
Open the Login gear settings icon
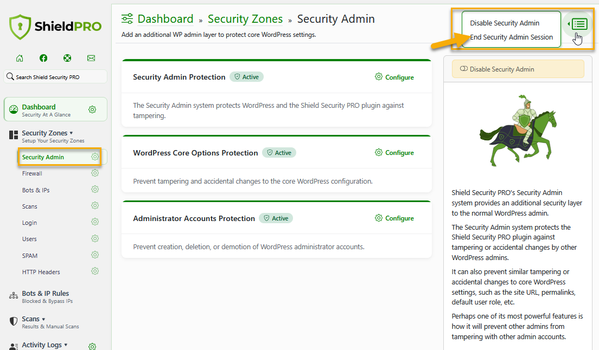95,222
